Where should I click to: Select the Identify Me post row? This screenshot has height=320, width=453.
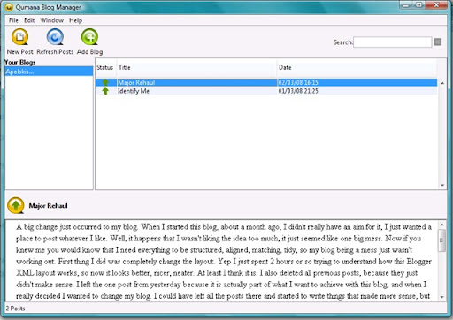[266, 91]
